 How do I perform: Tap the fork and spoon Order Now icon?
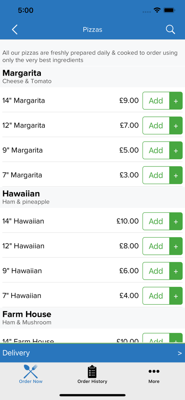click(x=31, y=372)
